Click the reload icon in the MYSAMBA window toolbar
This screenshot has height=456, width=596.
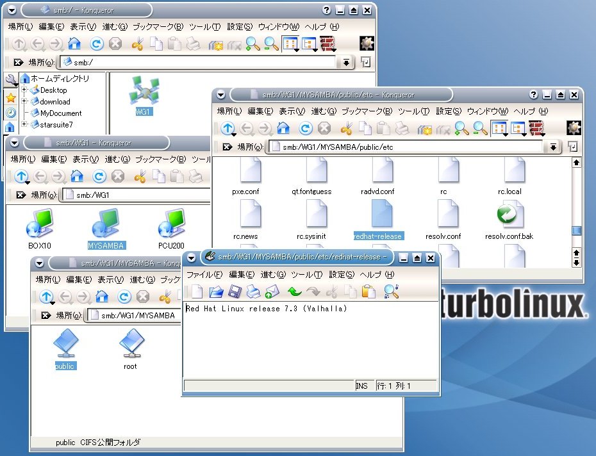click(x=124, y=297)
